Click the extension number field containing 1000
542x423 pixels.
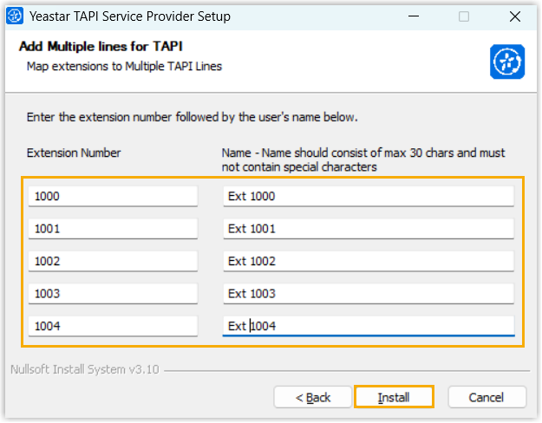113,196
